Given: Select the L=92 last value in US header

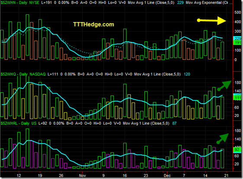Looking at the screenshot, I should [43, 123].
